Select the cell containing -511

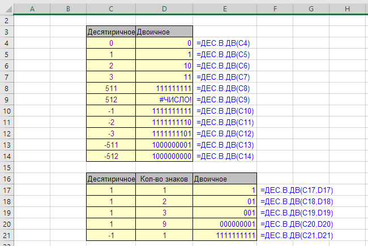point(111,144)
